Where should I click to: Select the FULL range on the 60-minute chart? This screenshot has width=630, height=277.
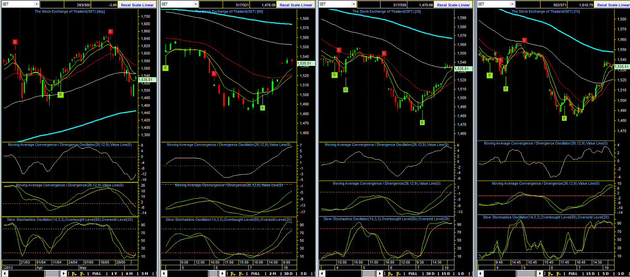tap(255, 274)
